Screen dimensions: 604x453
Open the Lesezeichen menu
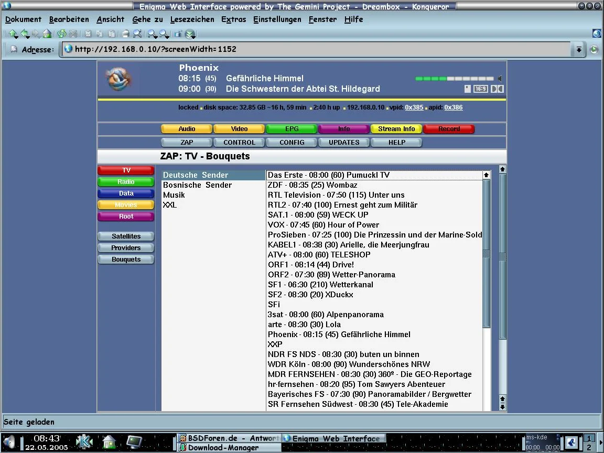(192, 19)
